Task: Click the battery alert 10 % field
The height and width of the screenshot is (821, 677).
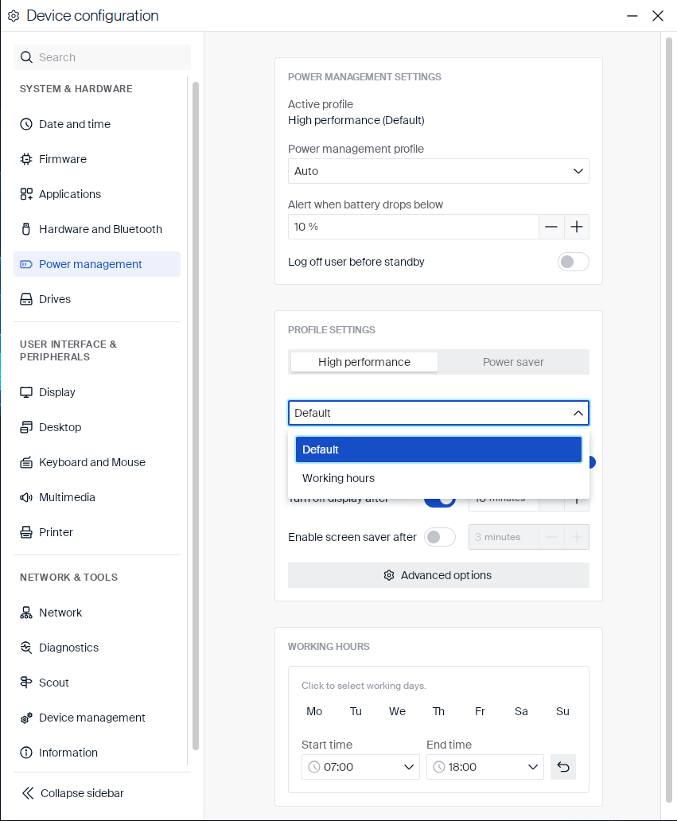Action: (414, 227)
